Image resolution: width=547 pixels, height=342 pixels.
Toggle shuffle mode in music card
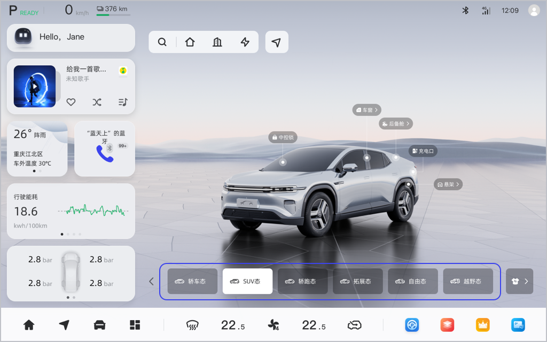97,102
